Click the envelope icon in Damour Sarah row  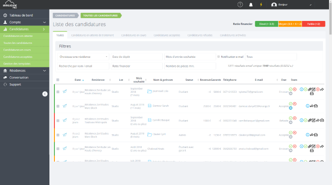(x=316, y=106)
